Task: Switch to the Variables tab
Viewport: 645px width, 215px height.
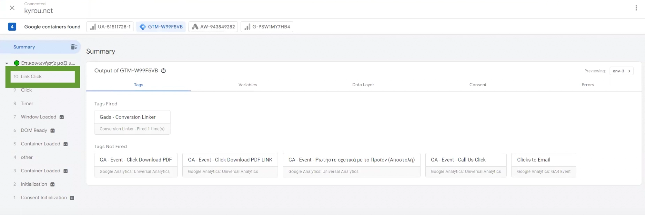Action: [248, 85]
